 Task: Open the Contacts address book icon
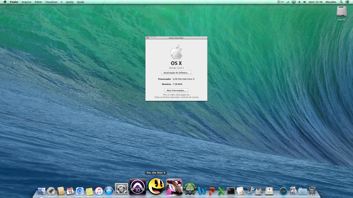[x=61, y=191]
